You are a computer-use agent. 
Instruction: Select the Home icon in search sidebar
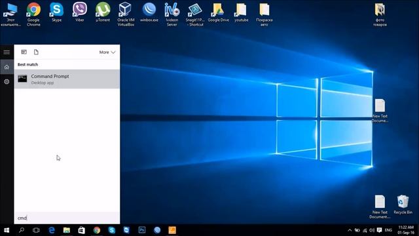pyautogui.click(x=7, y=67)
